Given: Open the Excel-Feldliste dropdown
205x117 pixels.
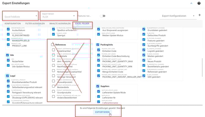Looking at the screenshot, I should (20, 16).
